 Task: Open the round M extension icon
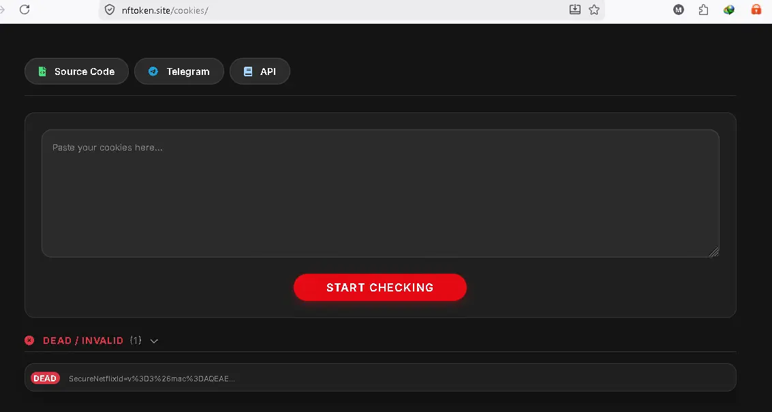[679, 10]
